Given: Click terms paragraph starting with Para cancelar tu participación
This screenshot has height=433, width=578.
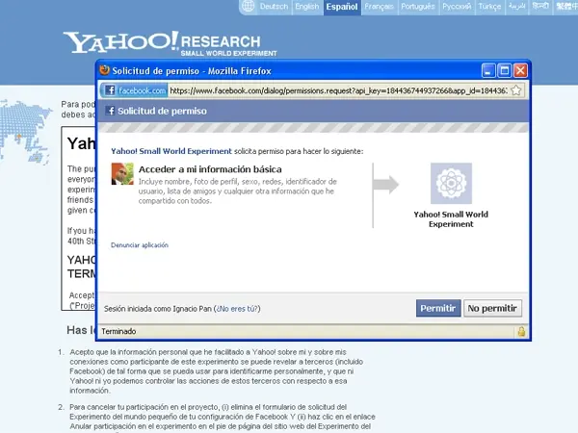Looking at the screenshot, I should [223, 417].
